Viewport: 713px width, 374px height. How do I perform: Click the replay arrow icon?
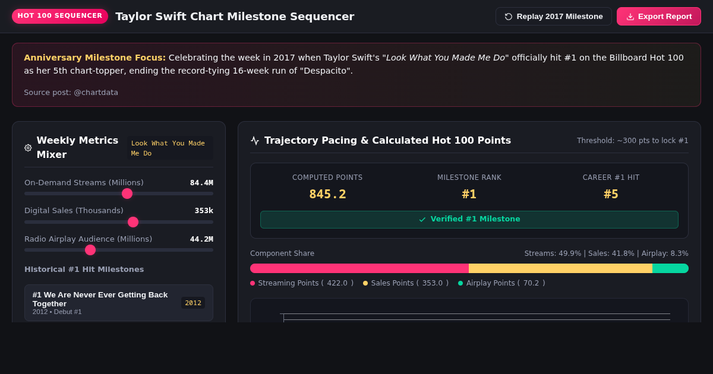[509, 17]
